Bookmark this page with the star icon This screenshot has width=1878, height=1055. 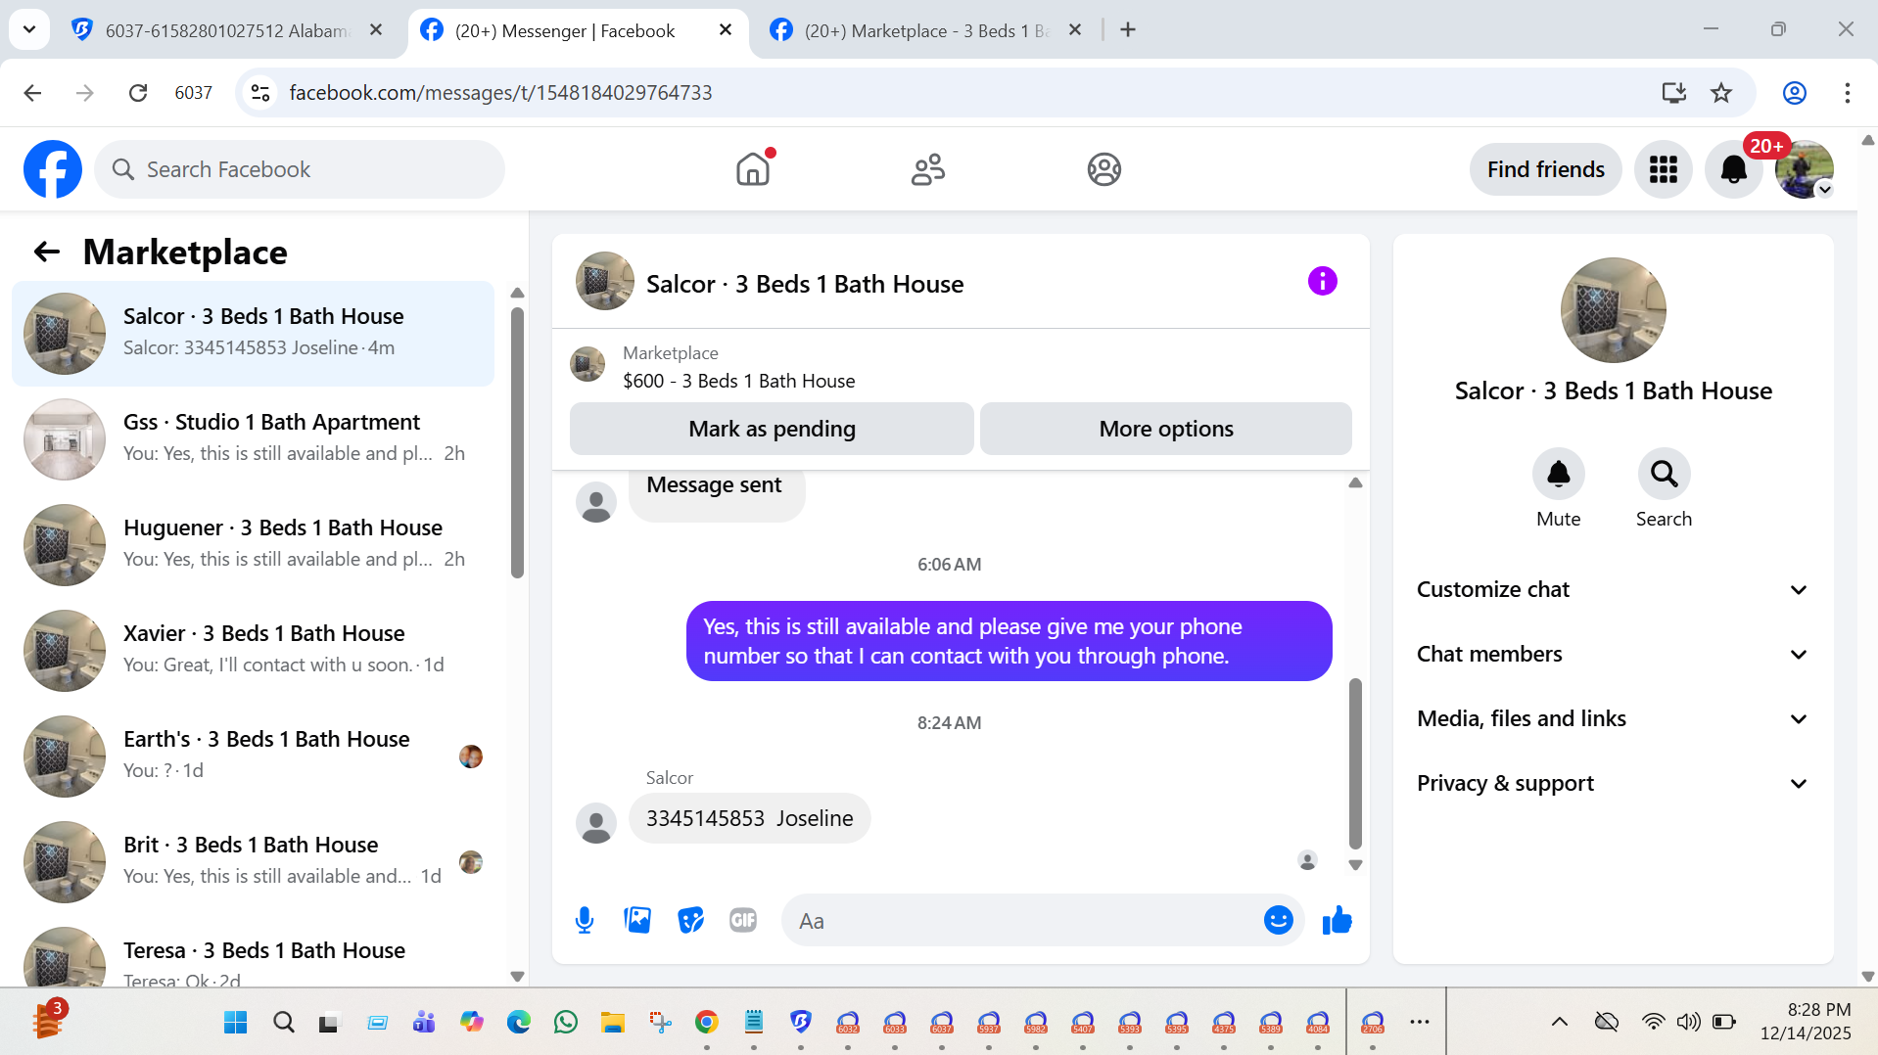[1720, 93]
